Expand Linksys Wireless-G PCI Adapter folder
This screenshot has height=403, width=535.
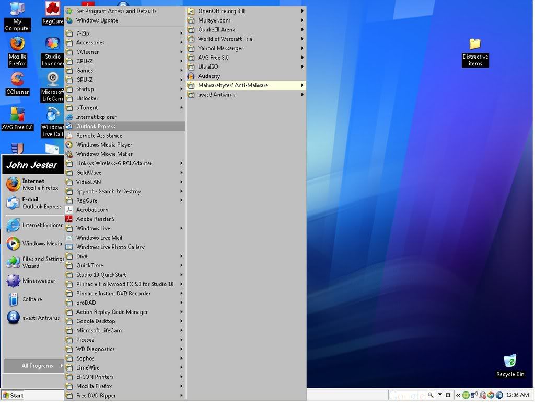click(125, 163)
